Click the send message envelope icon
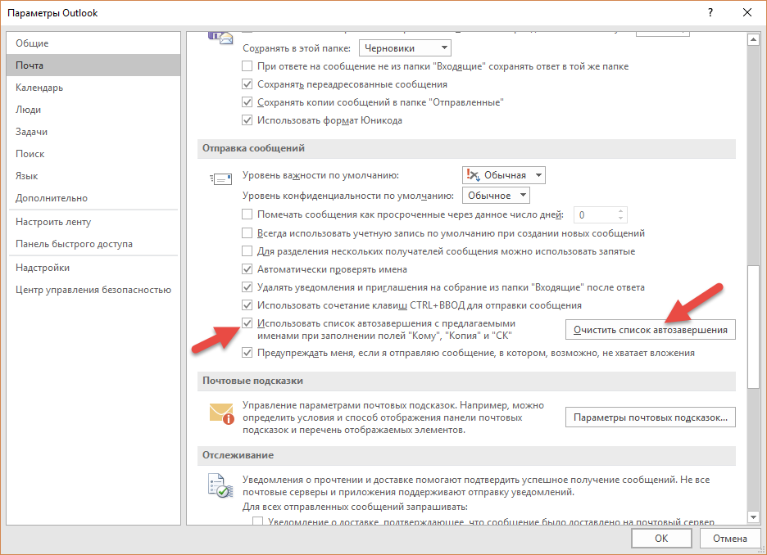 click(220, 179)
